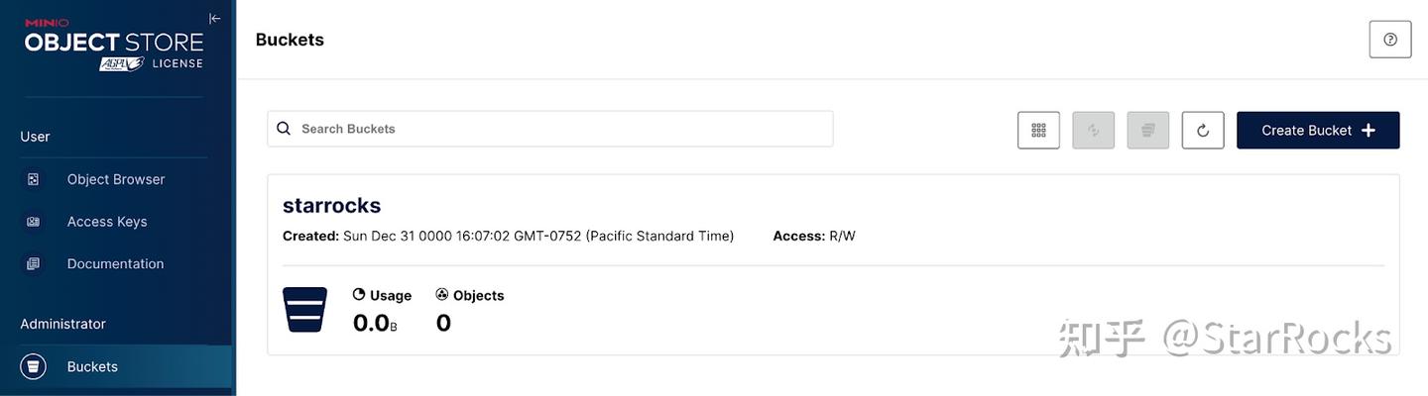Open the Documentation sidebar item
Image resolution: width=1428 pixels, height=396 pixels.
pyautogui.click(x=115, y=264)
